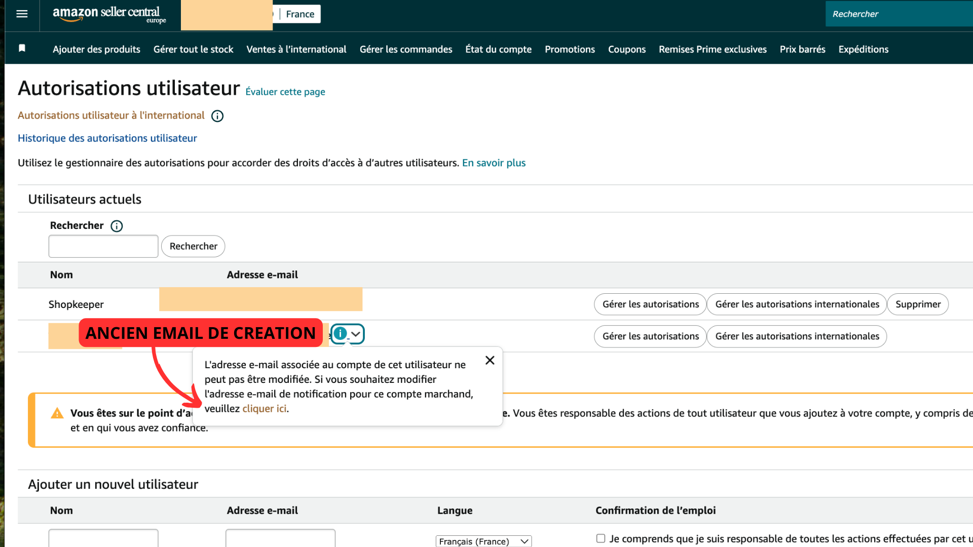The width and height of the screenshot is (973, 547).
Task: Click Gérer les autorisations in second user row
Action: pyautogui.click(x=650, y=336)
